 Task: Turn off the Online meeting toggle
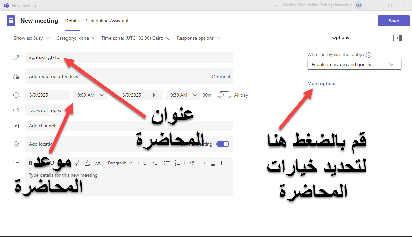click(222, 144)
